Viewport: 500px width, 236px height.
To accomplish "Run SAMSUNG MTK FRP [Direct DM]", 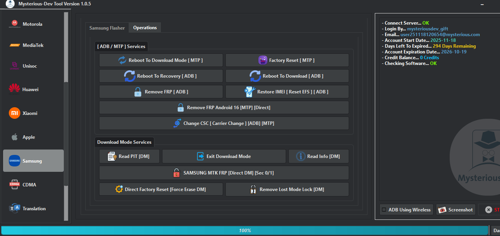I will click(224, 173).
